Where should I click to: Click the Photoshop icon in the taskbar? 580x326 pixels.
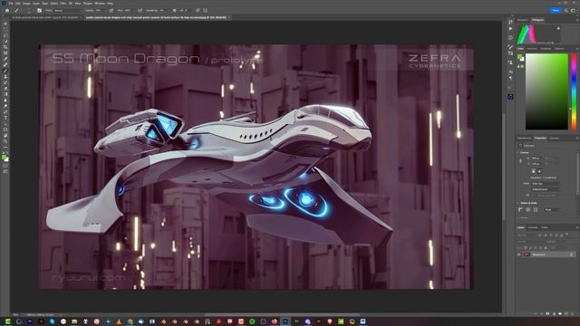(x=285, y=321)
